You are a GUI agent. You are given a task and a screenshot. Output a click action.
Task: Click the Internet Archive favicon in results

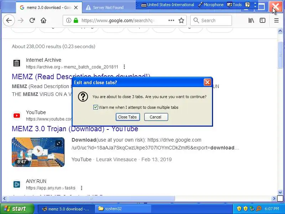coord(16,63)
